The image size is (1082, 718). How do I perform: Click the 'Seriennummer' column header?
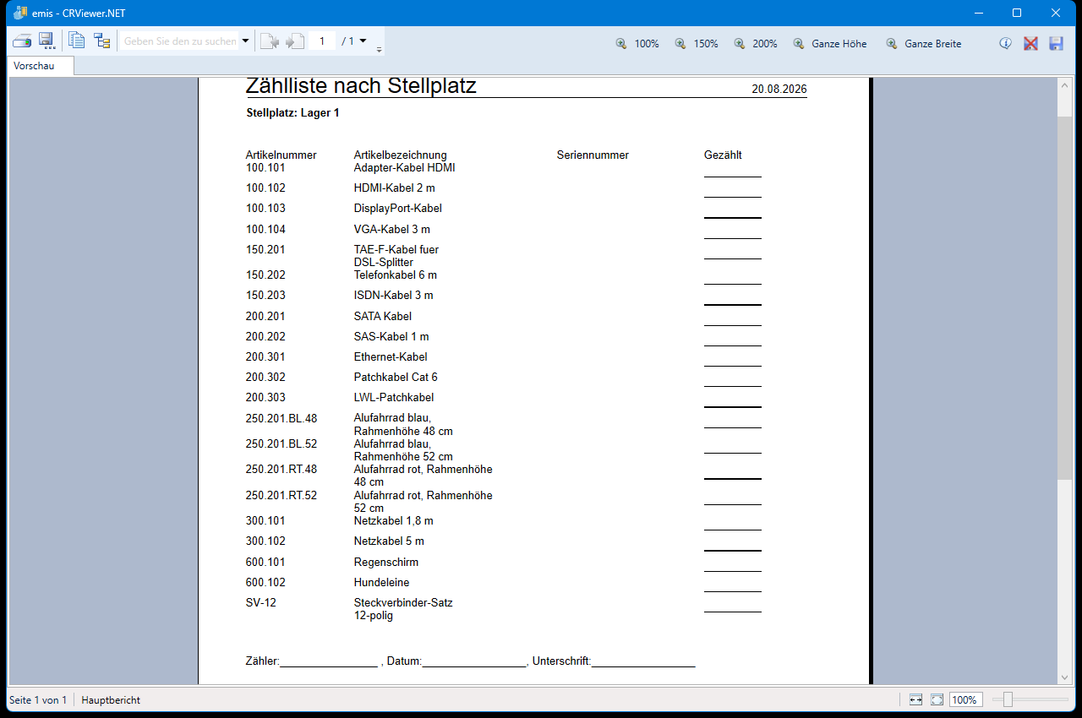click(x=593, y=155)
